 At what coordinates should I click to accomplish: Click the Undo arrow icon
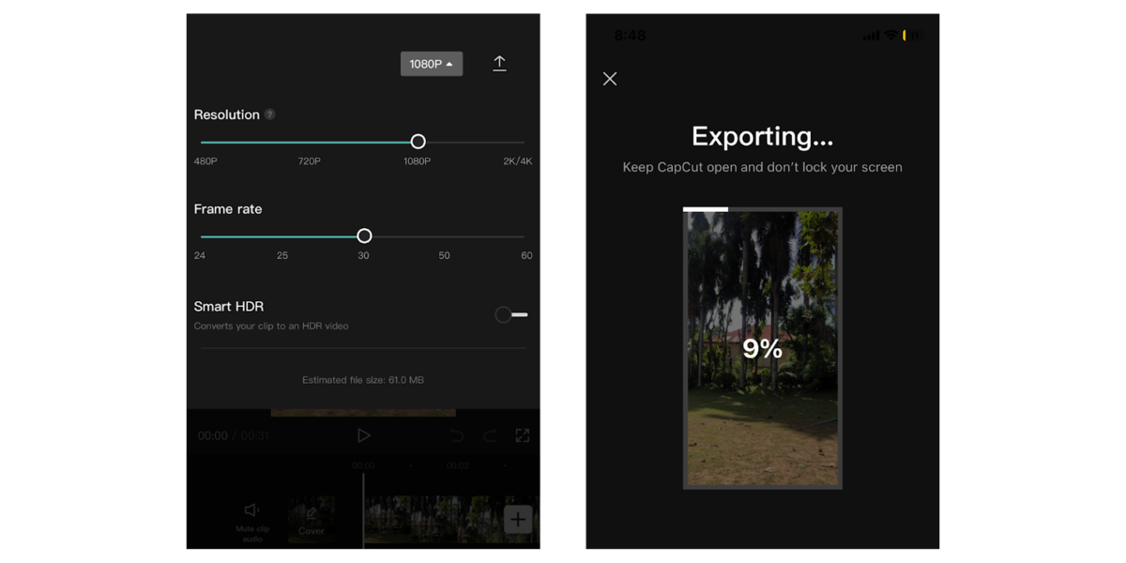[456, 435]
